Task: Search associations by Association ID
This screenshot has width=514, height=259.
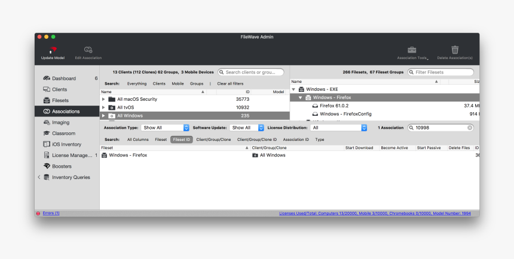Action: 296,140
